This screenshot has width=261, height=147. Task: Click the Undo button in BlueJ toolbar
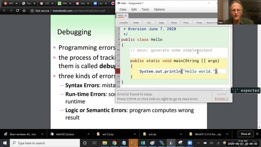136,22
